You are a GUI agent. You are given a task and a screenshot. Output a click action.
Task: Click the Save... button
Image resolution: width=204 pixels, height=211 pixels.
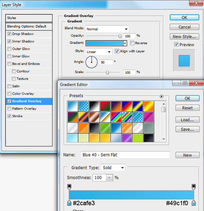187,129
